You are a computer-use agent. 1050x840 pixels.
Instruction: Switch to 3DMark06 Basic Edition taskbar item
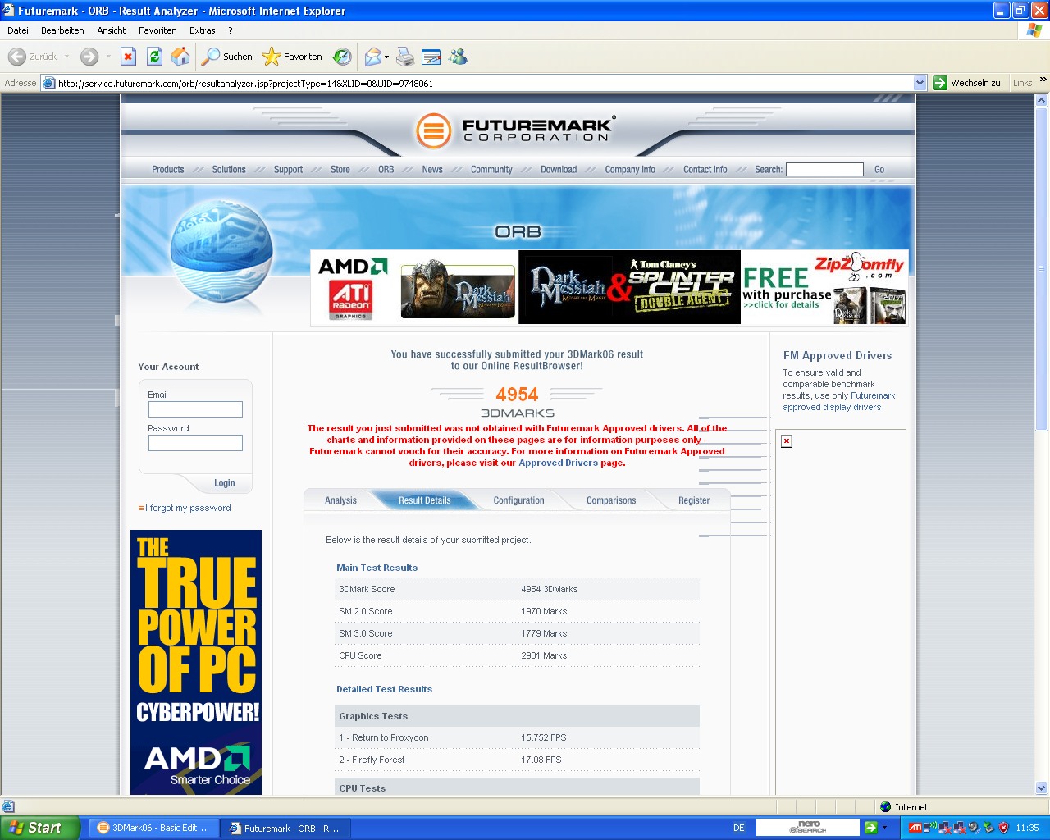153,828
